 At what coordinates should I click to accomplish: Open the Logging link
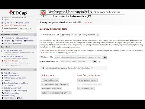(x=7, y=91)
